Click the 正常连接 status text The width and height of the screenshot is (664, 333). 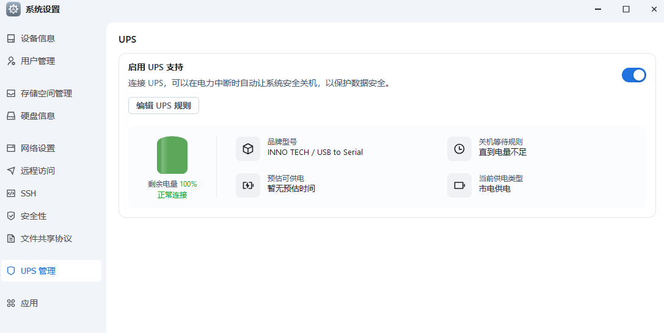(x=172, y=195)
